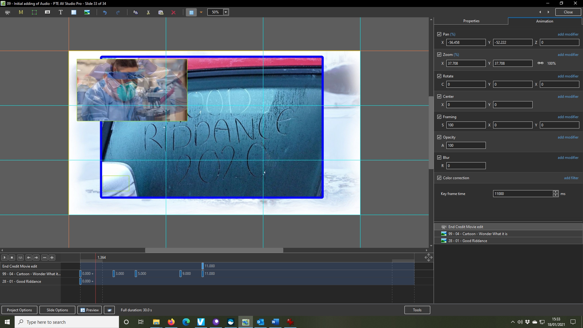Select the 9.000 keyframe marker
This screenshot has height=328, width=583.
pos(181,274)
